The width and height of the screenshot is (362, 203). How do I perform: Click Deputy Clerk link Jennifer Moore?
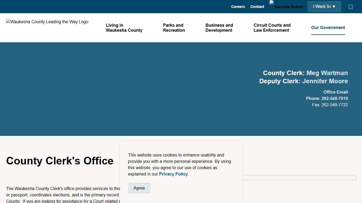pos(325,81)
